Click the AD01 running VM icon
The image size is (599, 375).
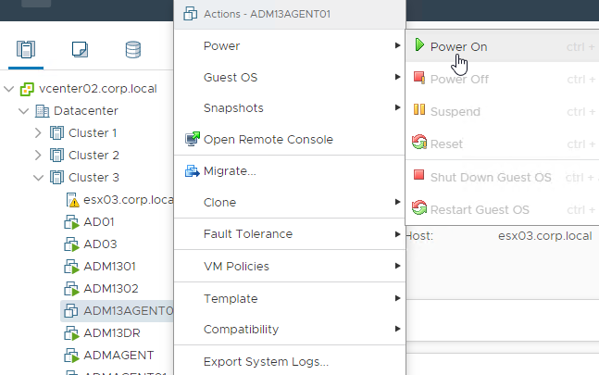(x=71, y=222)
